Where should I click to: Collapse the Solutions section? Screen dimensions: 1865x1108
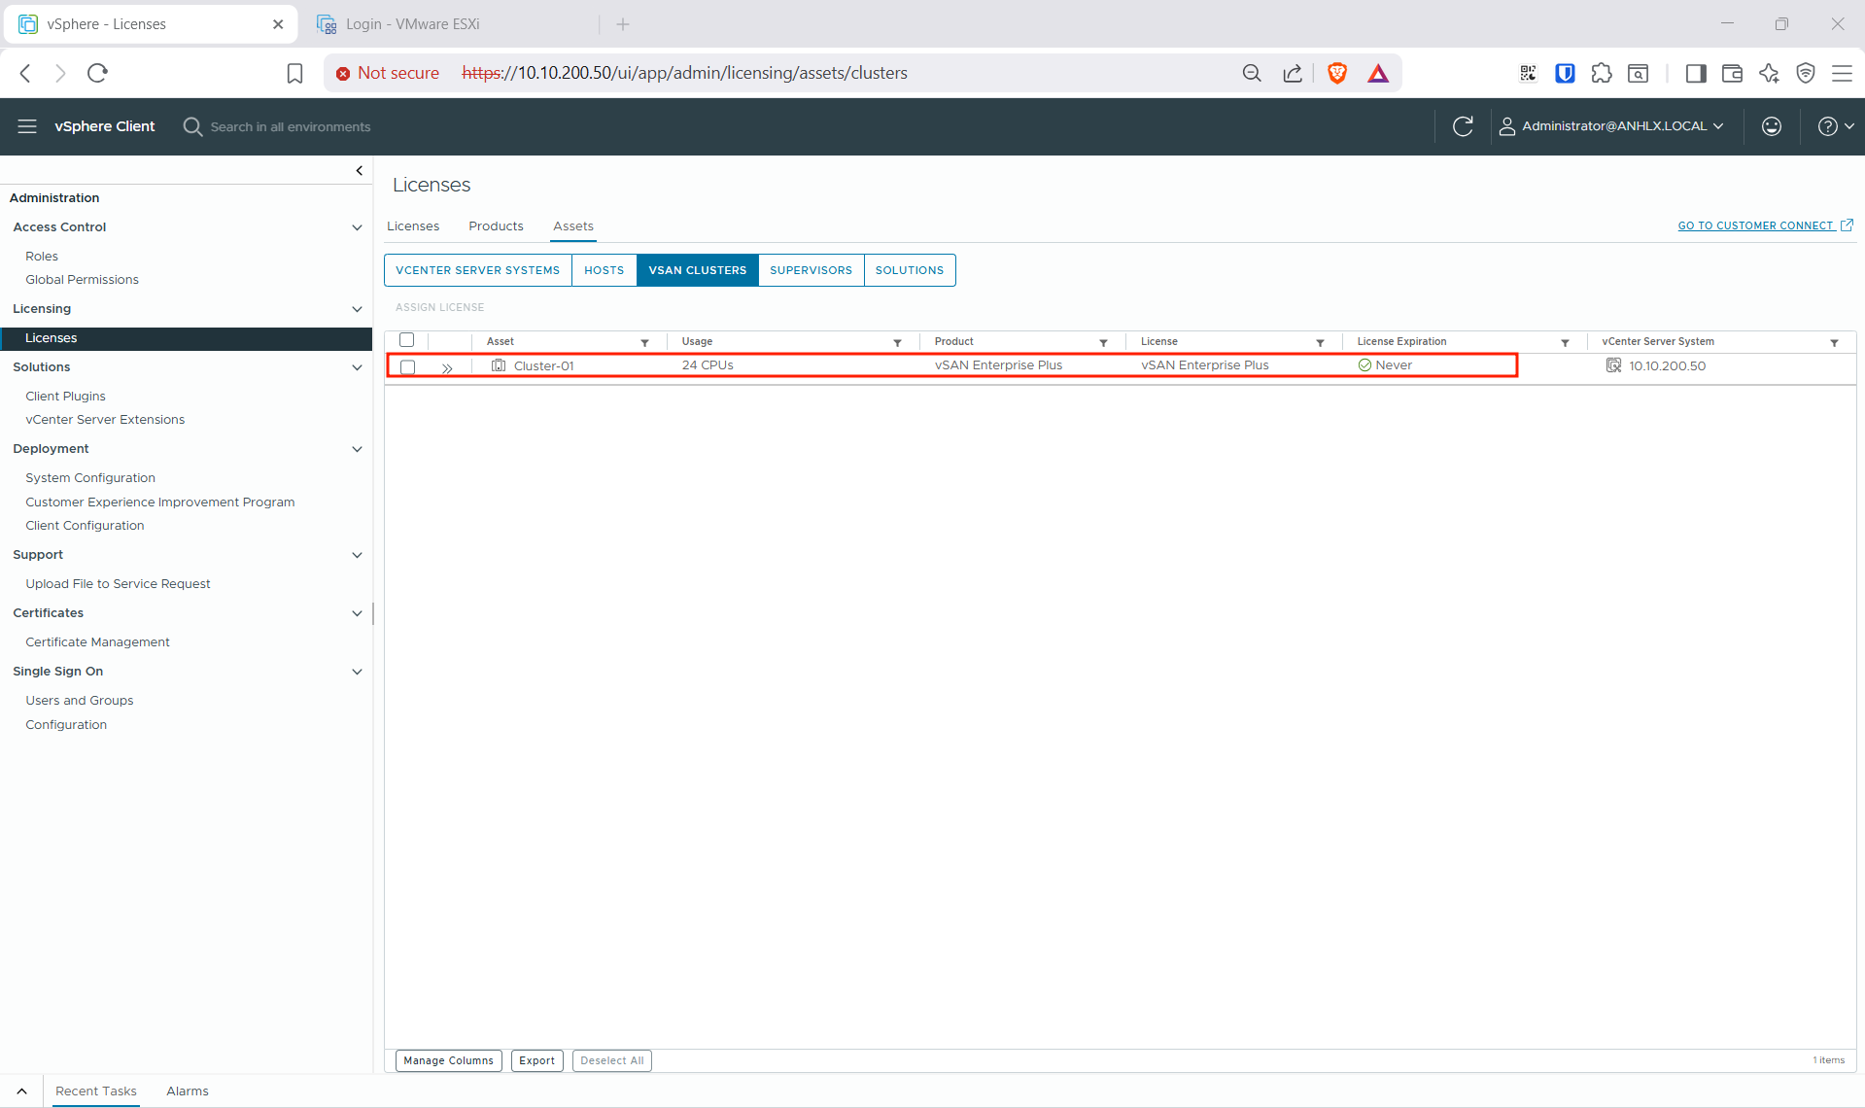tap(357, 367)
